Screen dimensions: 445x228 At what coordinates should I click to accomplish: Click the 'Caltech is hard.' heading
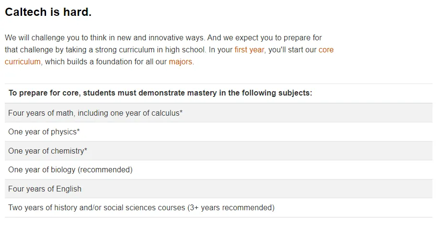[x=48, y=12]
